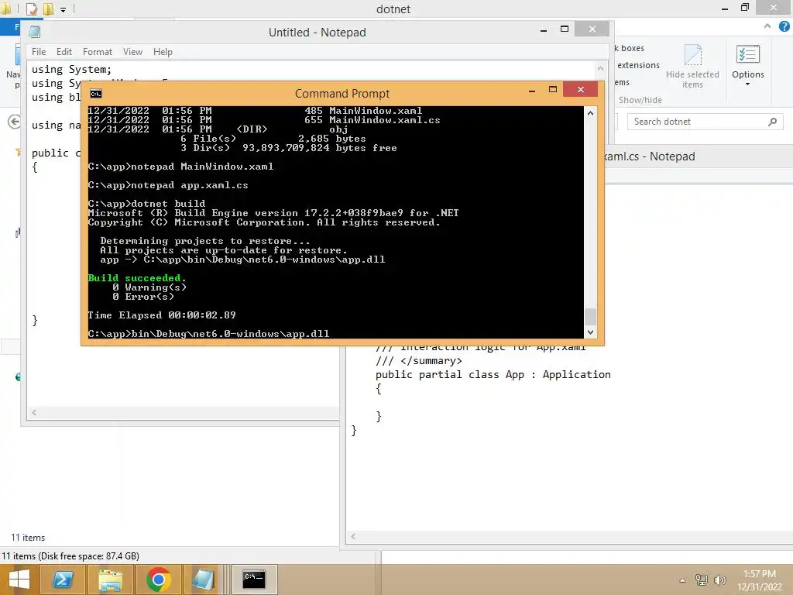The height and width of the screenshot is (595, 793).
Task: Maximize the Untitled - Notepad window
Action: [x=565, y=29]
